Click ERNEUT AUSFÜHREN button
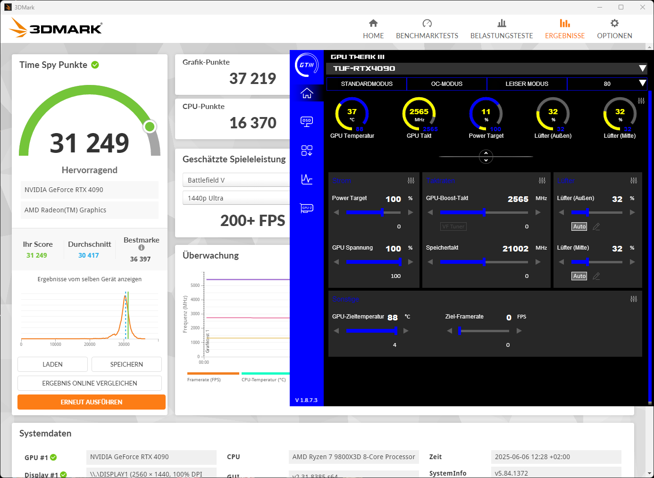This screenshot has width=654, height=478. [x=92, y=402]
